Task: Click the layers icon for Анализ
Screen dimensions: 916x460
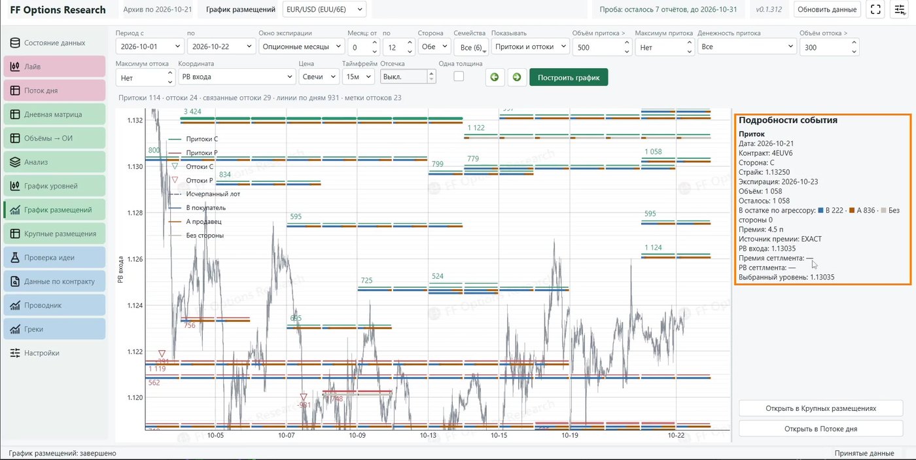Action: click(x=14, y=162)
